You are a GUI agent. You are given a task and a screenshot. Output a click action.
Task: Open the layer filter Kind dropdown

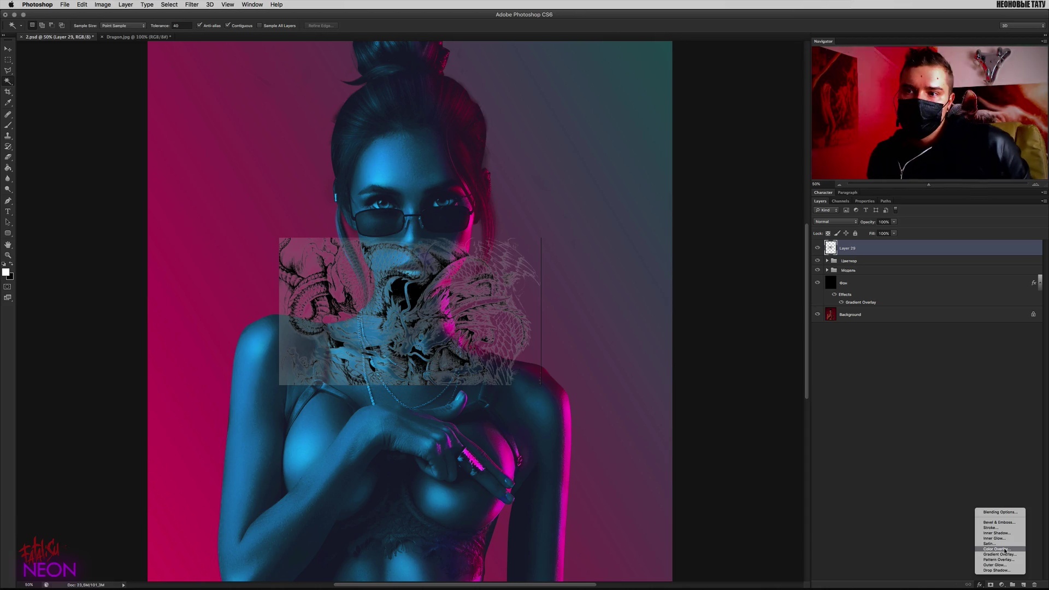[826, 210]
